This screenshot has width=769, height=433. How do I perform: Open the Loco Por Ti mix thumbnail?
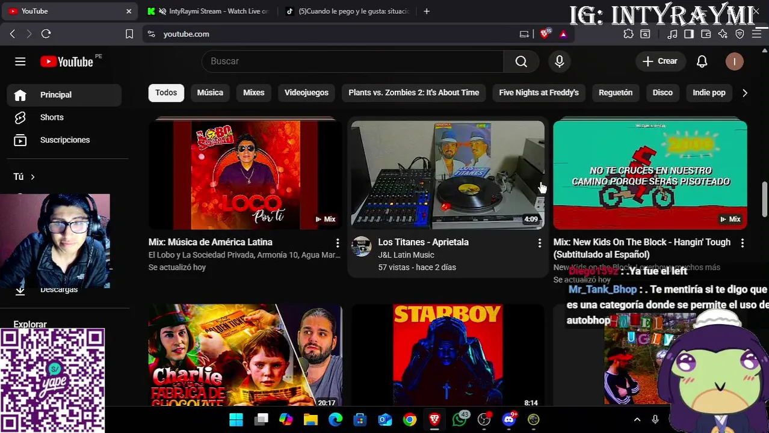click(x=245, y=175)
